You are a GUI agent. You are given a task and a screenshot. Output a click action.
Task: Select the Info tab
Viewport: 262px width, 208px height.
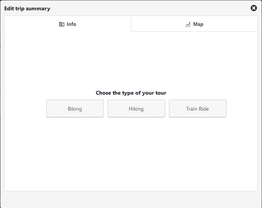(67, 24)
